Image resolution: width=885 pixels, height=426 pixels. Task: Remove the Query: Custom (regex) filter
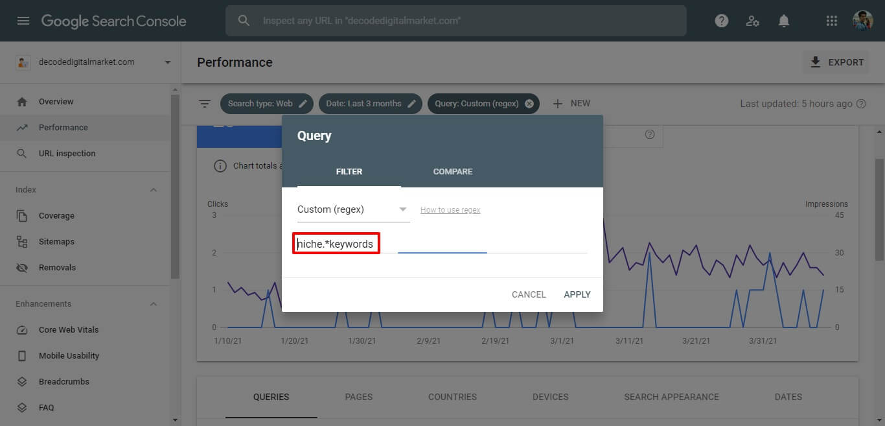click(x=529, y=104)
